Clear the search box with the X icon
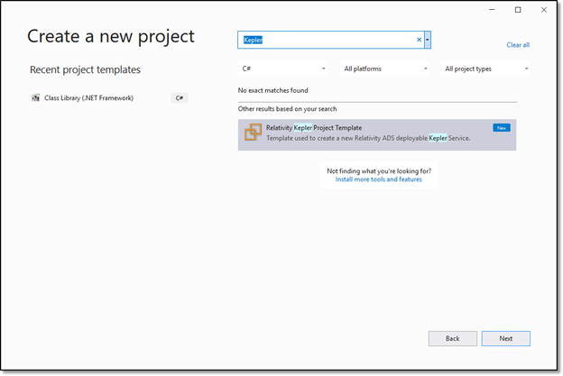563x376 pixels. [419, 40]
